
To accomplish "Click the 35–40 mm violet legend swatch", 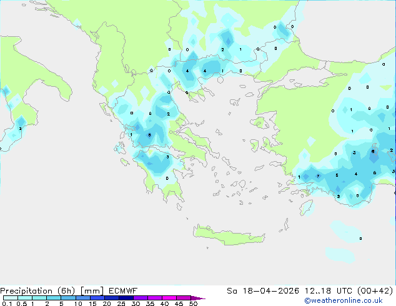I will [x=155, y=298].
